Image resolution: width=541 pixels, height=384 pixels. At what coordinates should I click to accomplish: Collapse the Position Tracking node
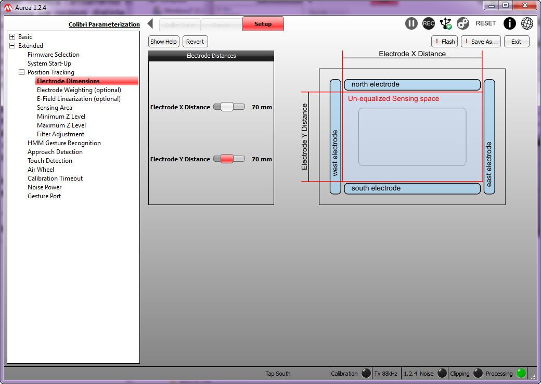[x=21, y=72]
